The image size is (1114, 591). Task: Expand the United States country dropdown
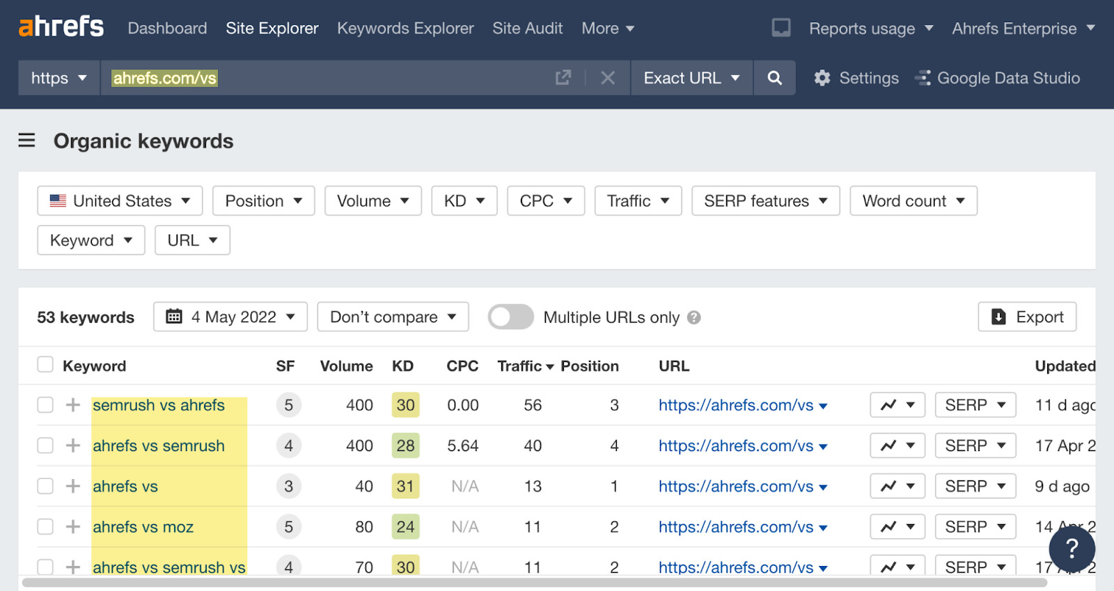coord(120,200)
